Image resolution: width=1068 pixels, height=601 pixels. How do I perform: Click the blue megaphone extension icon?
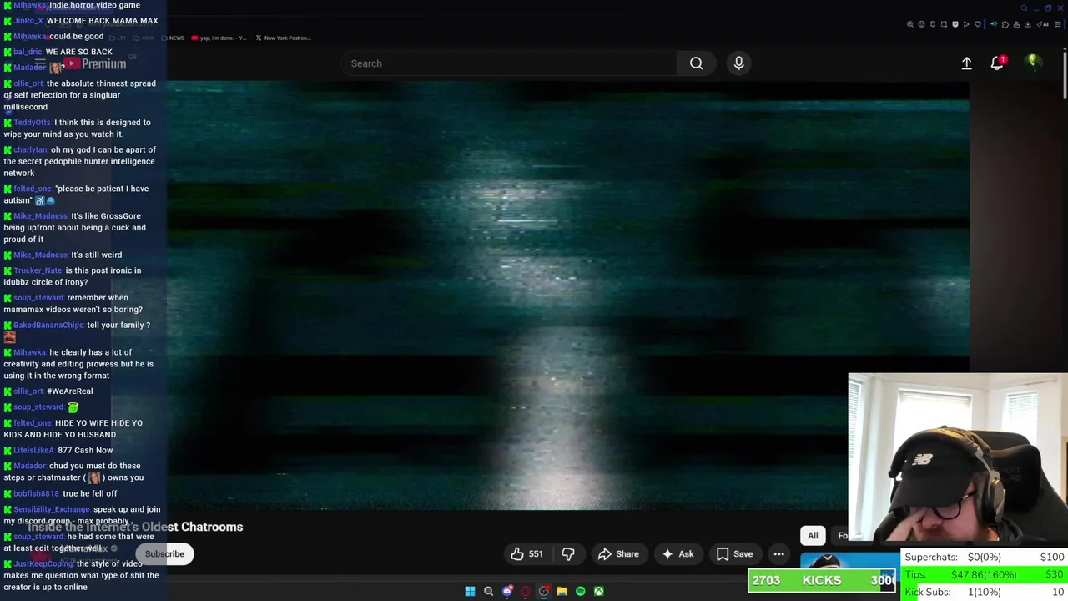coord(994,24)
